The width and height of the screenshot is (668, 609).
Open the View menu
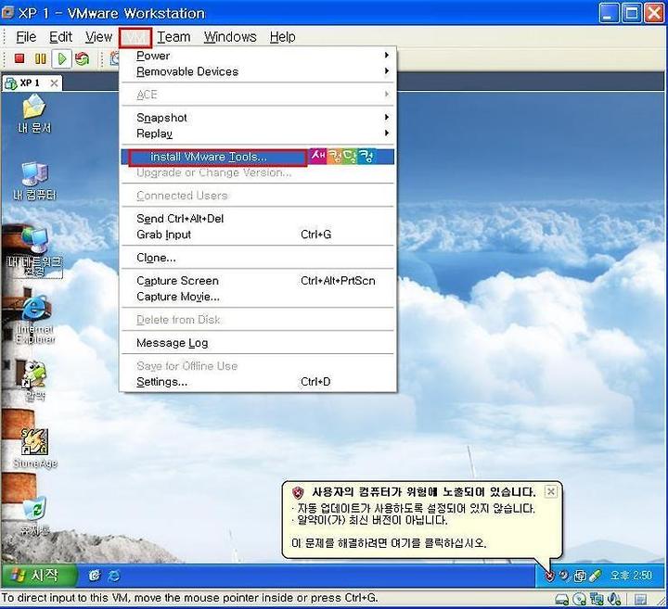(x=98, y=37)
